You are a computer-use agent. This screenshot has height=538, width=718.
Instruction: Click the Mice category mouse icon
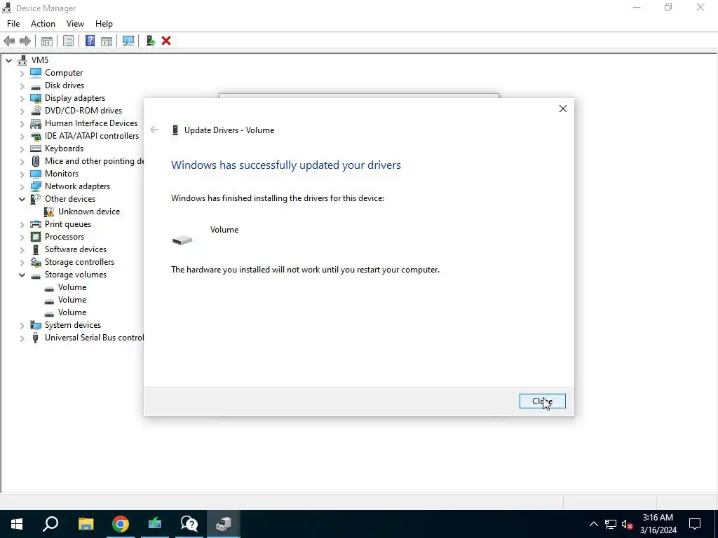coord(36,161)
